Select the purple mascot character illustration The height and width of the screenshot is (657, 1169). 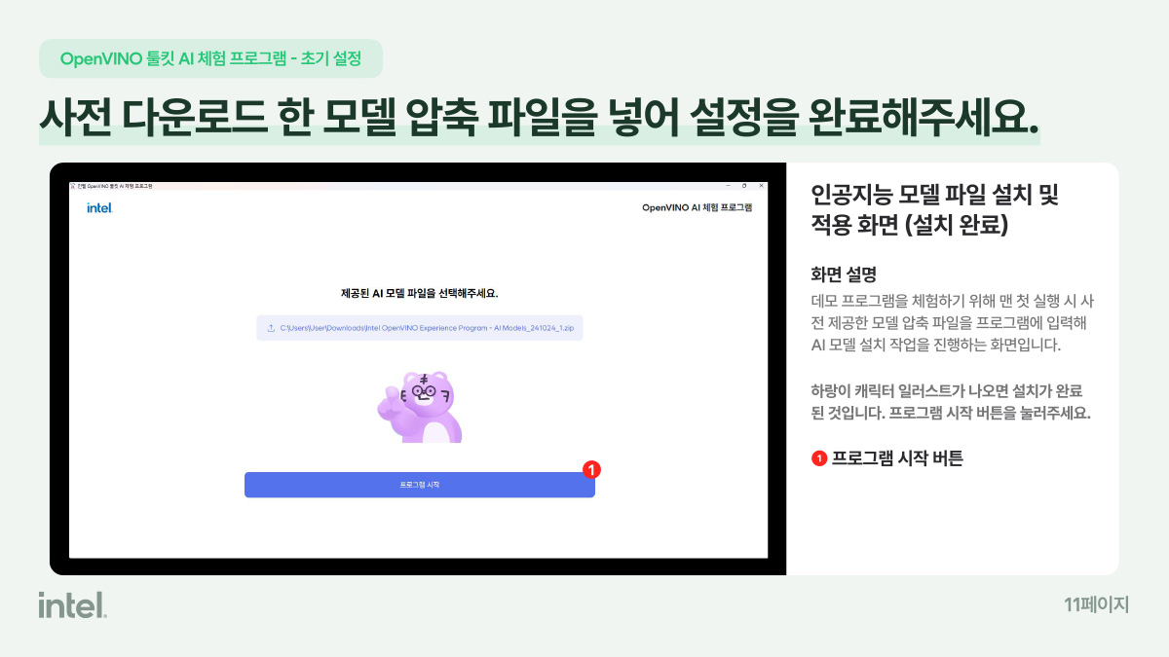tap(419, 407)
